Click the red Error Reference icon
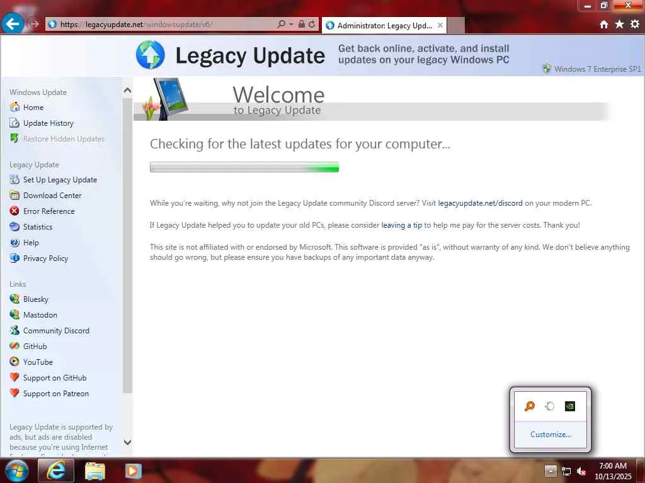 coord(14,211)
